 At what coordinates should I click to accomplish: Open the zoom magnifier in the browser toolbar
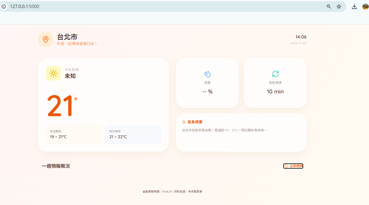click(x=329, y=6)
